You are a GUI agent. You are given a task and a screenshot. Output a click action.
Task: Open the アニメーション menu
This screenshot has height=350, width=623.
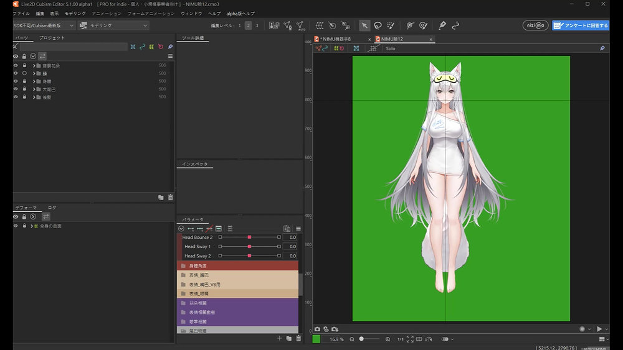(107, 14)
